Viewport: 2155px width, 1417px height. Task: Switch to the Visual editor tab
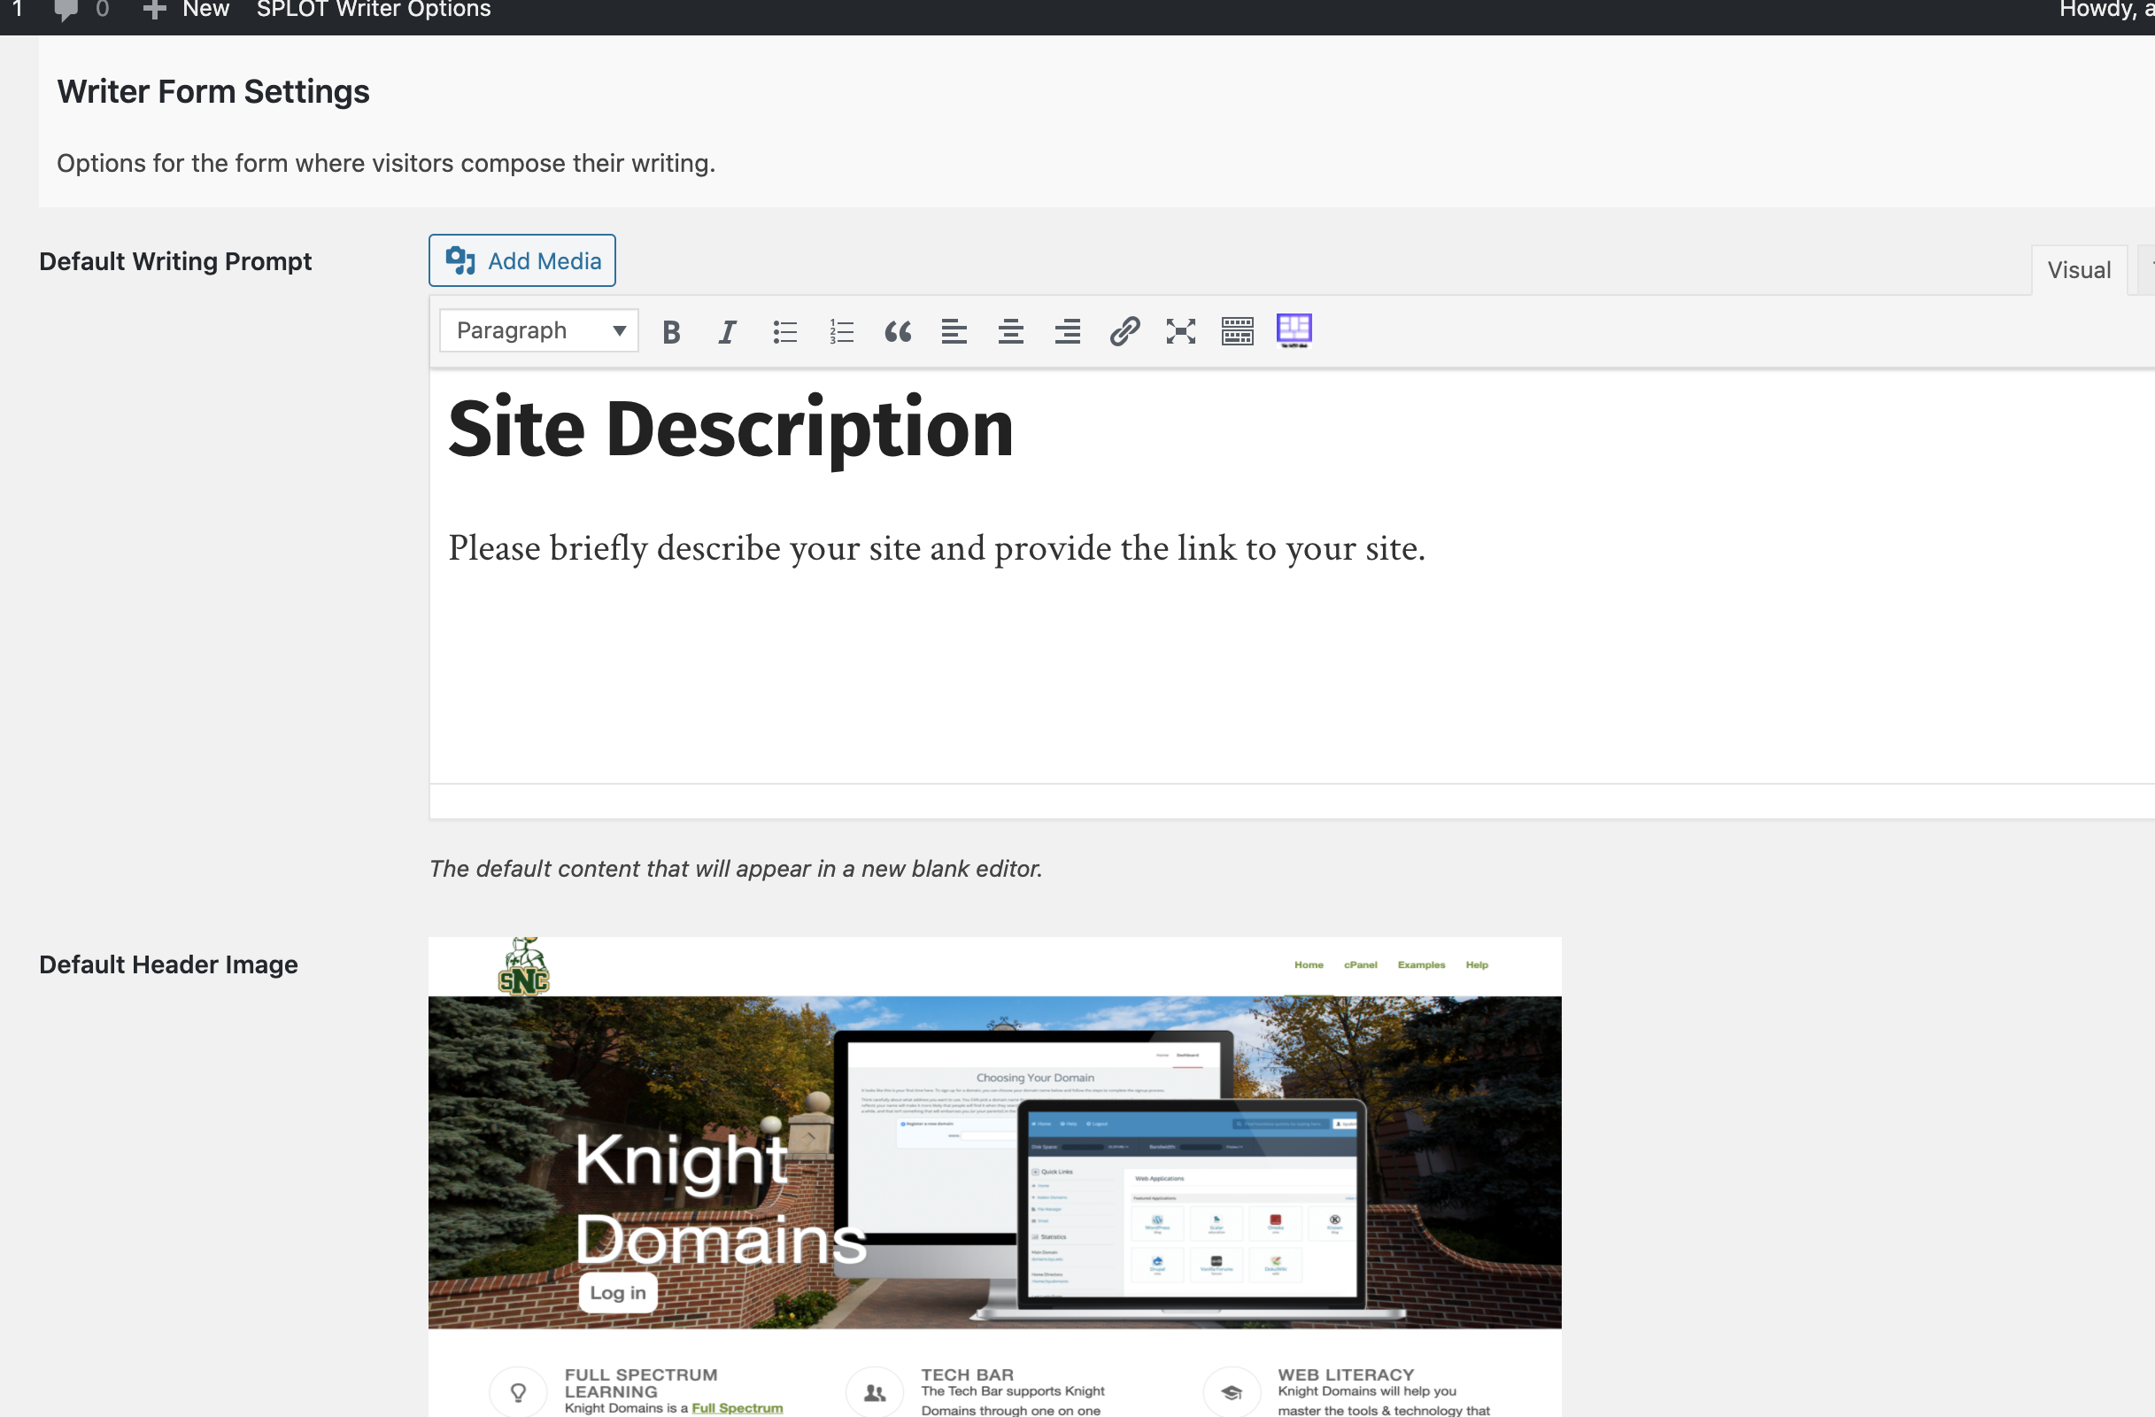pyautogui.click(x=2079, y=270)
